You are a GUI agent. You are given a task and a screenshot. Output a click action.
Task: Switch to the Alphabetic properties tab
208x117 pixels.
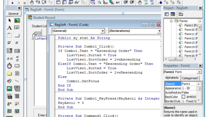pyautogui.click(x=172, y=78)
